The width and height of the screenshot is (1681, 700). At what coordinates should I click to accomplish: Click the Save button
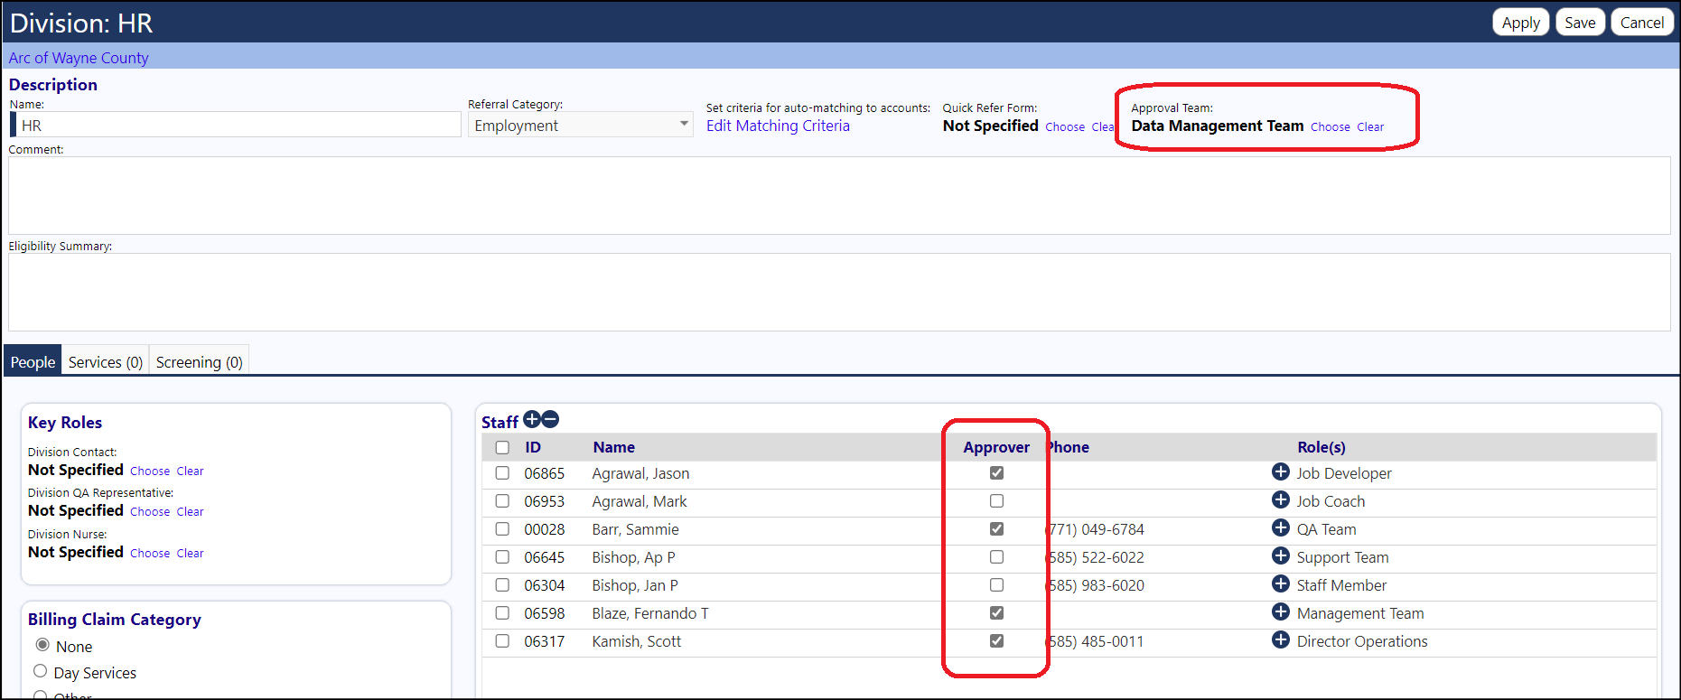1580,23
